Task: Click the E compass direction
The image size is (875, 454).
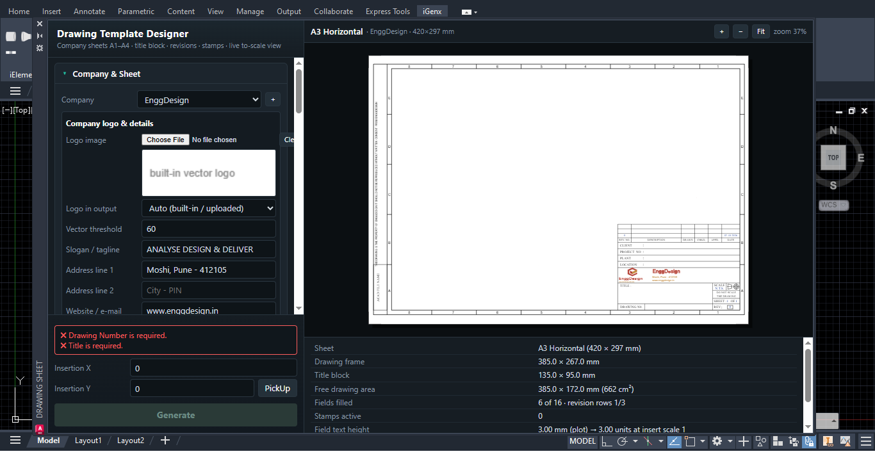Action: tap(861, 158)
